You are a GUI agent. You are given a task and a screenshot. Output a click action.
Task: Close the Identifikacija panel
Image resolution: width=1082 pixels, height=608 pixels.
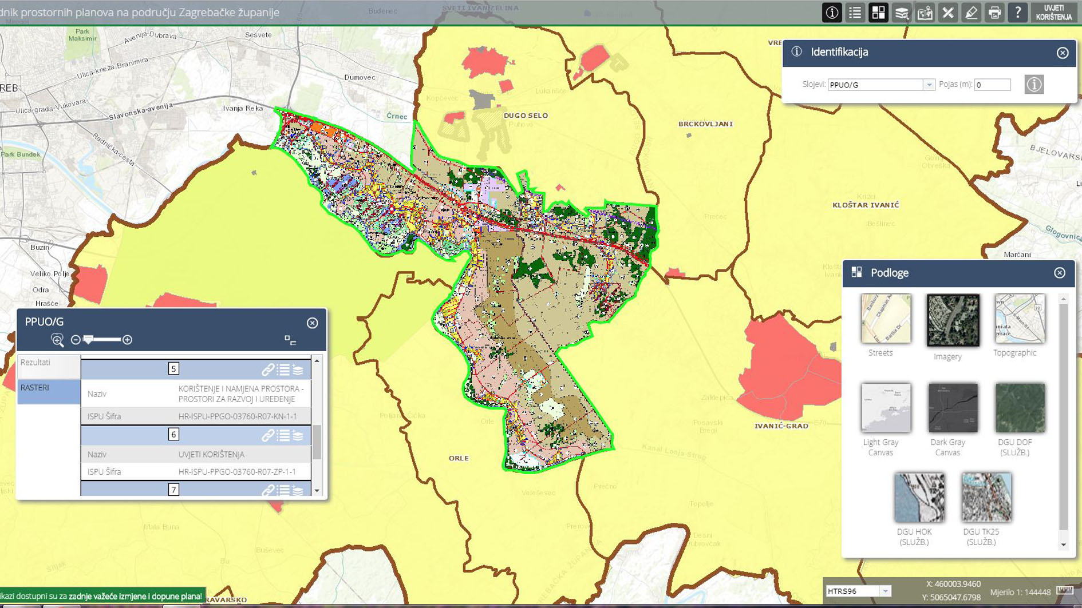pos(1063,53)
